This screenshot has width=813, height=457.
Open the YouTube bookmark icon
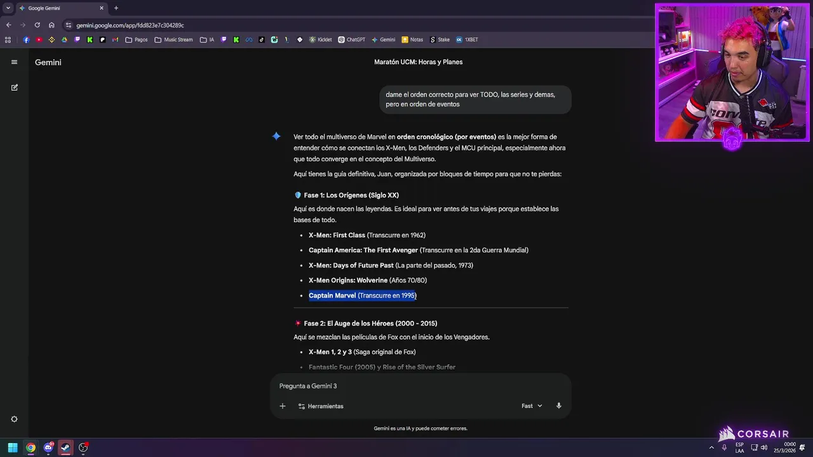click(x=39, y=39)
